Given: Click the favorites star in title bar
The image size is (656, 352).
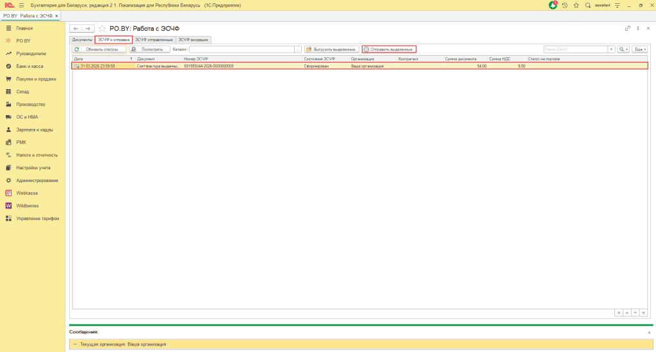Looking at the screenshot, I should pos(576,5).
